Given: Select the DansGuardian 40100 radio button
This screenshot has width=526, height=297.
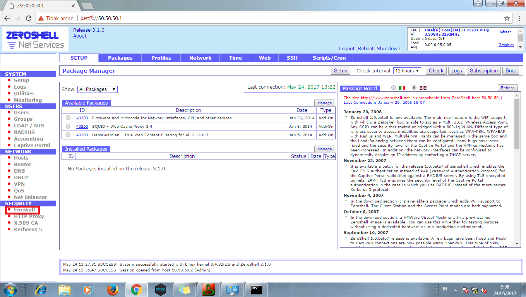Looking at the screenshot, I should (x=69, y=135).
